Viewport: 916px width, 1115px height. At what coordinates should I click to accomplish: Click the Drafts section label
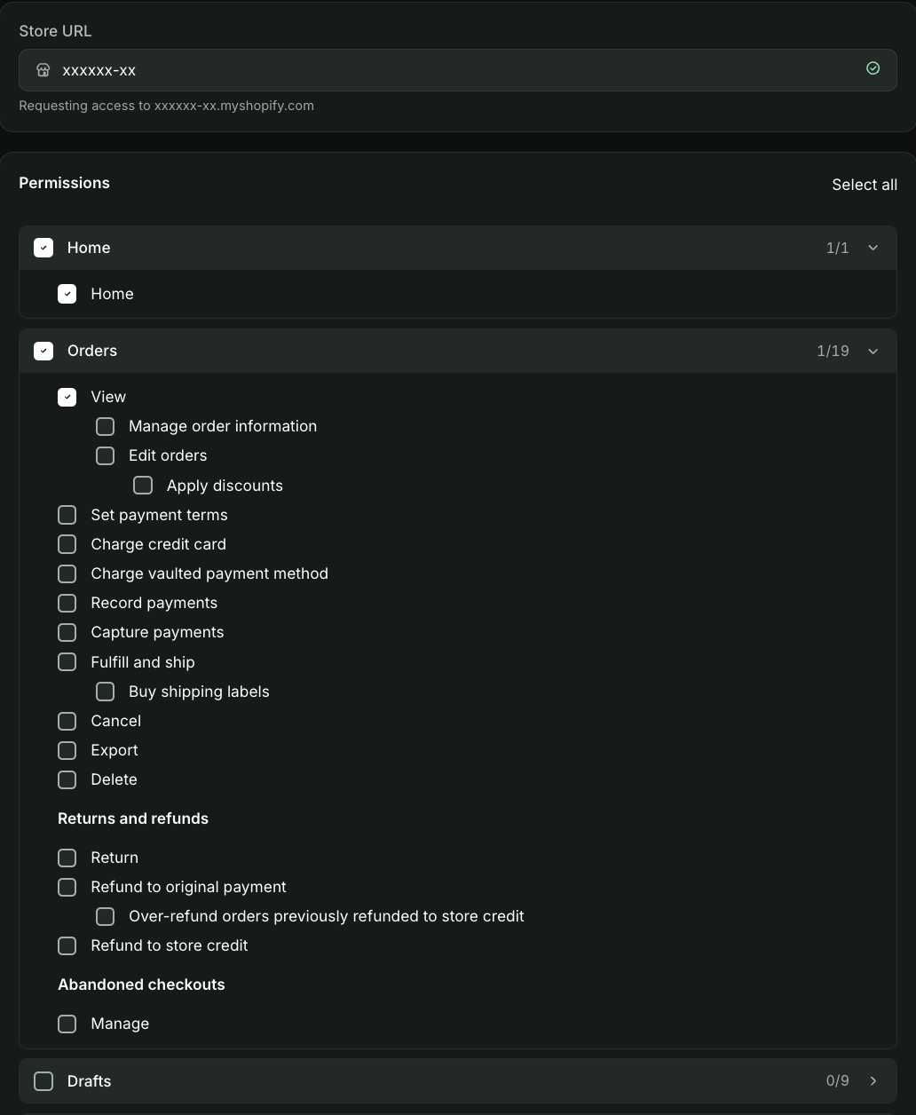coord(90,1081)
